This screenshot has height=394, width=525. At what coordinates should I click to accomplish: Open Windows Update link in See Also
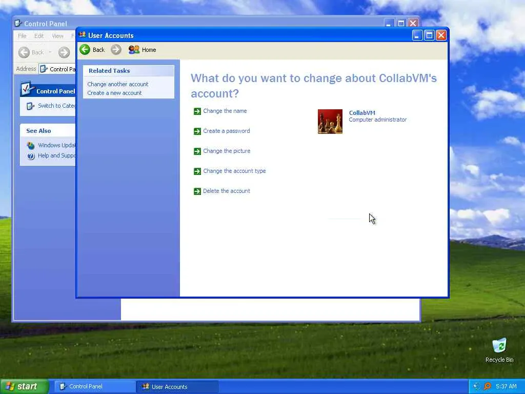56,145
